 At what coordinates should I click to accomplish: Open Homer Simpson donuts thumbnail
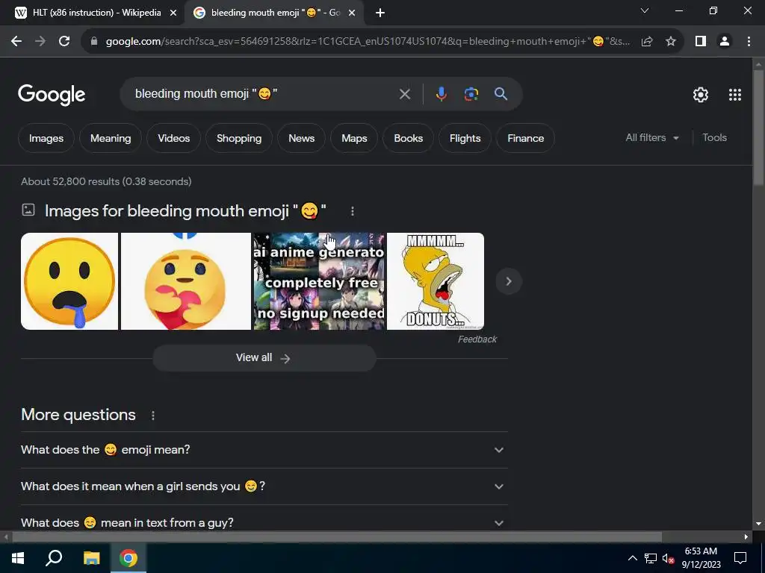(x=436, y=281)
